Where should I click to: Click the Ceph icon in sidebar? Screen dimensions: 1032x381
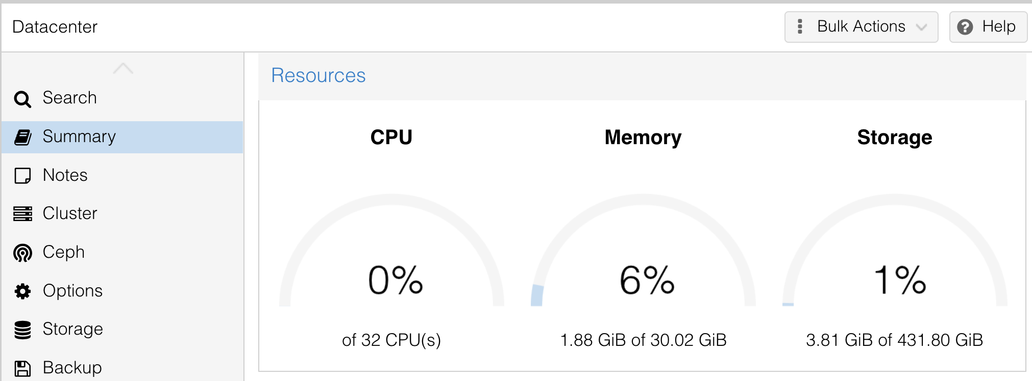[x=22, y=253]
